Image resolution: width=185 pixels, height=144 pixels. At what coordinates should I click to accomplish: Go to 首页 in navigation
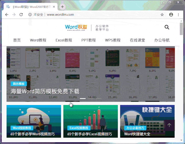coord(17,40)
